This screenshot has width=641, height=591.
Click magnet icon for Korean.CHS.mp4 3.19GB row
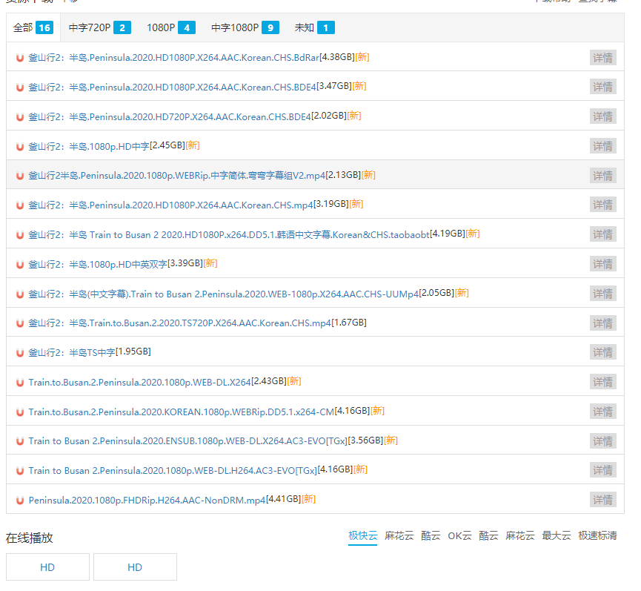click(x=19, y=205)
